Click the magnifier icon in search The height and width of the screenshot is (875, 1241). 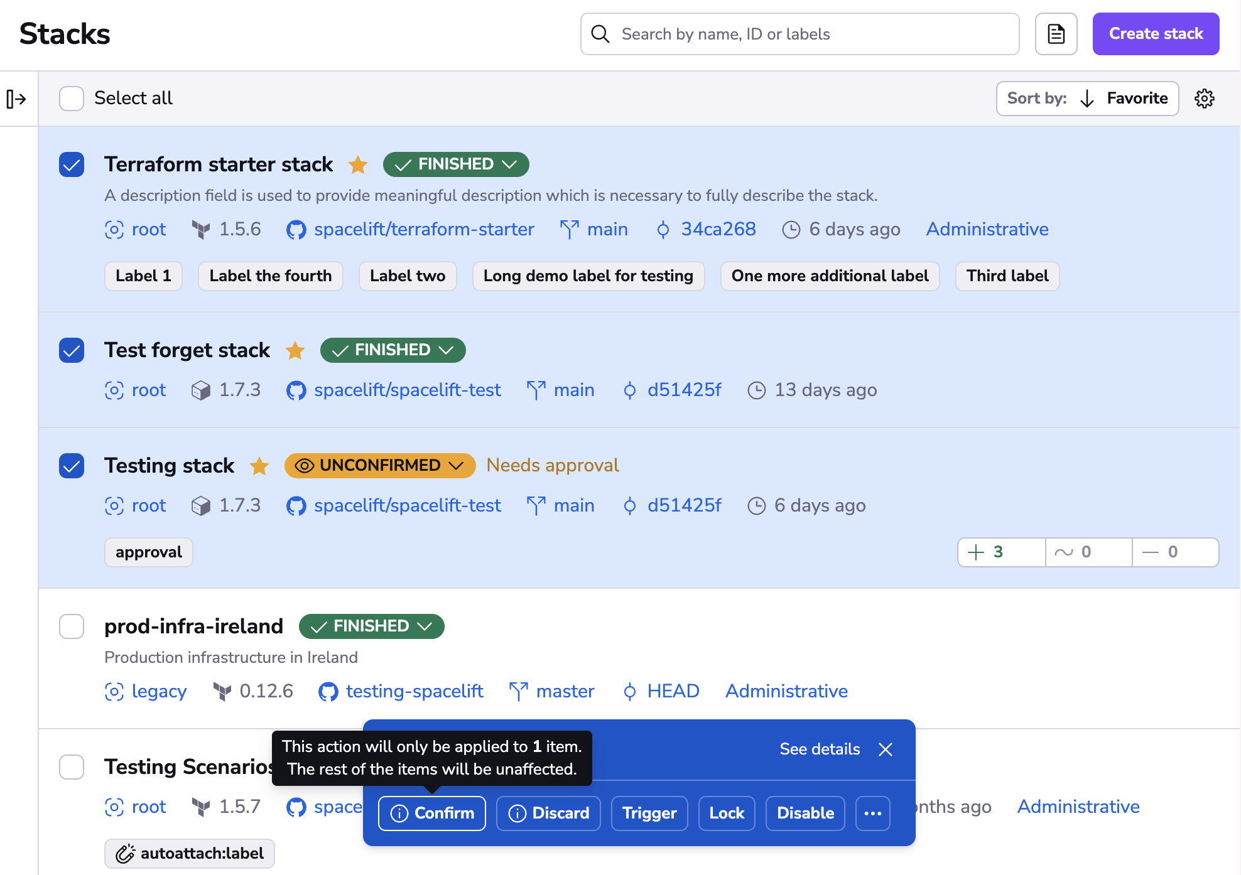tap(600, 34)
